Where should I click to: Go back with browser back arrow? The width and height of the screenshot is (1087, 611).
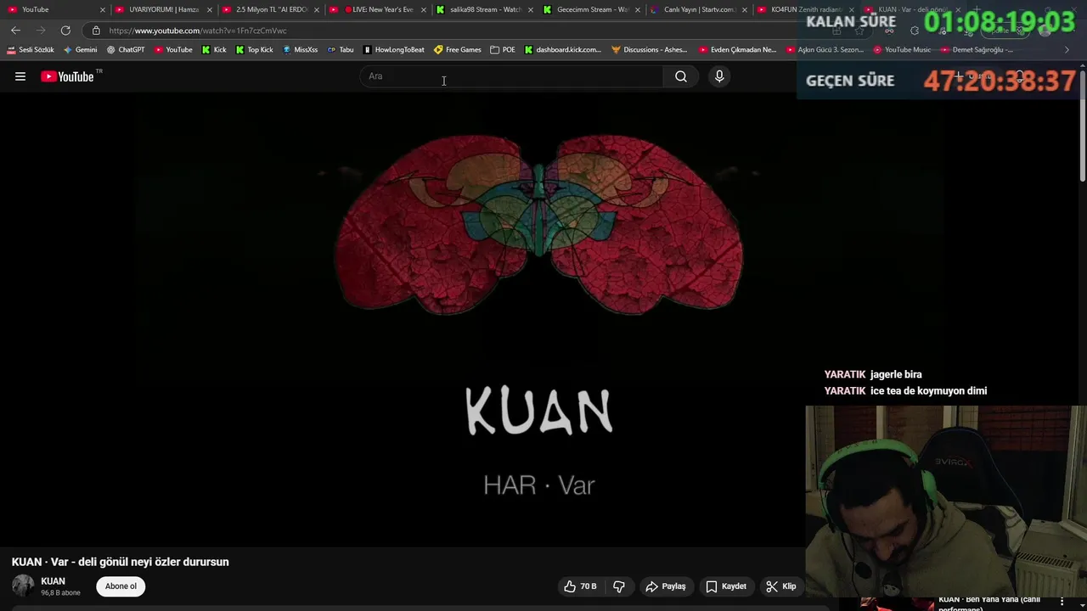pos(15,31)
